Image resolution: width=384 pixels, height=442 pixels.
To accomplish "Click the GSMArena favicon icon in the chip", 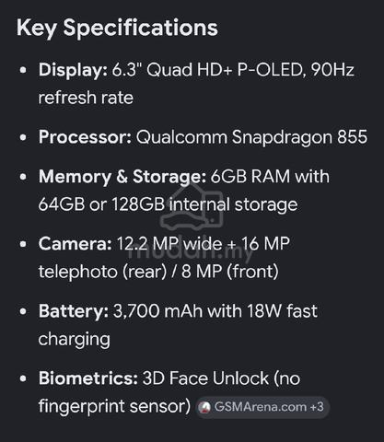I will [204, 407].
